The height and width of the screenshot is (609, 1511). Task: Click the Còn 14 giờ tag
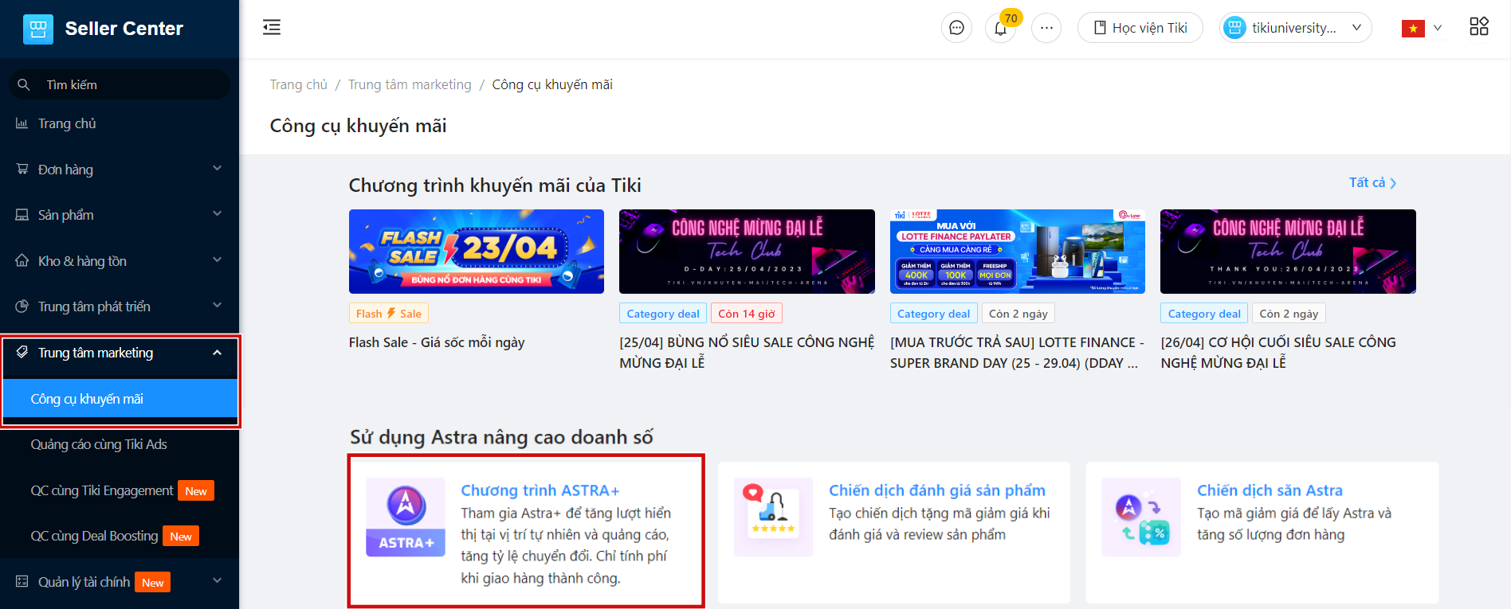(747, 314)
